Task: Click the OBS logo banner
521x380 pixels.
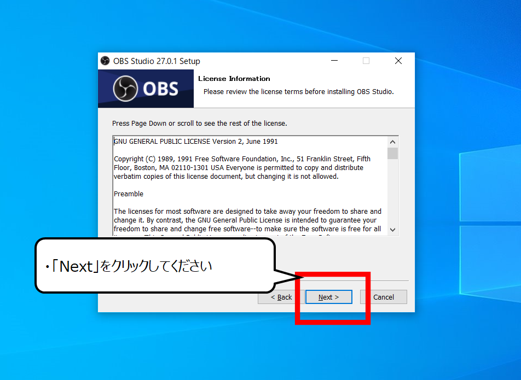Action: coord(146,89)
